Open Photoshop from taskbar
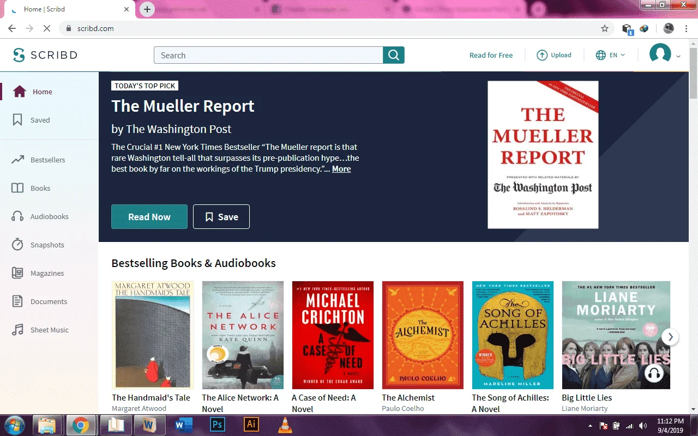This screenshot has width=698, height=436. click(217, 425)
